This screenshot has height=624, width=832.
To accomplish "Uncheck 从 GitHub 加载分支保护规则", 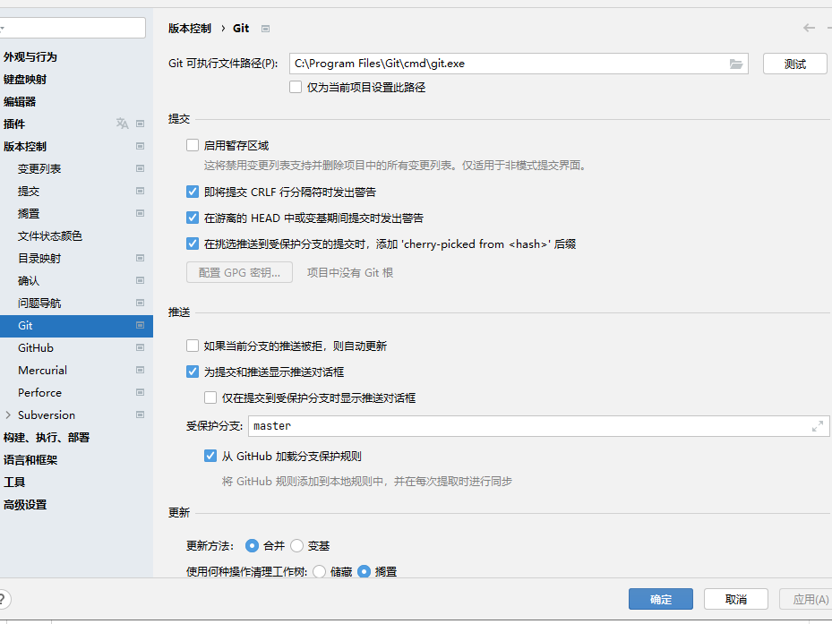I will [x=210, y=456].
